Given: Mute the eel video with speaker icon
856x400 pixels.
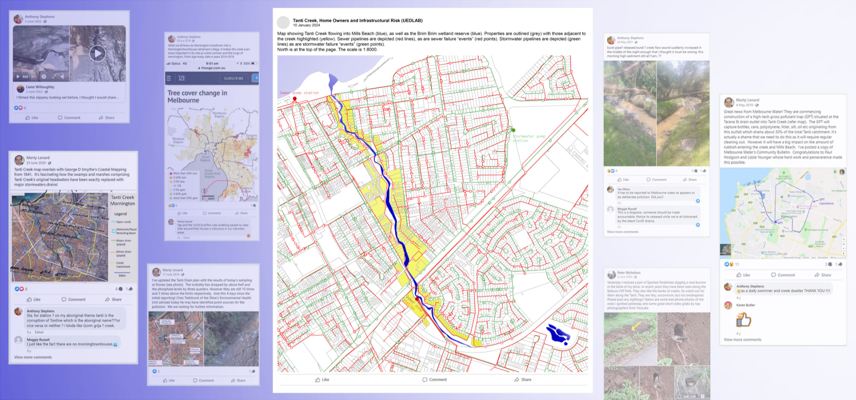Looking at the screenshot, I should pyautogui.click(x=62, y=76).
